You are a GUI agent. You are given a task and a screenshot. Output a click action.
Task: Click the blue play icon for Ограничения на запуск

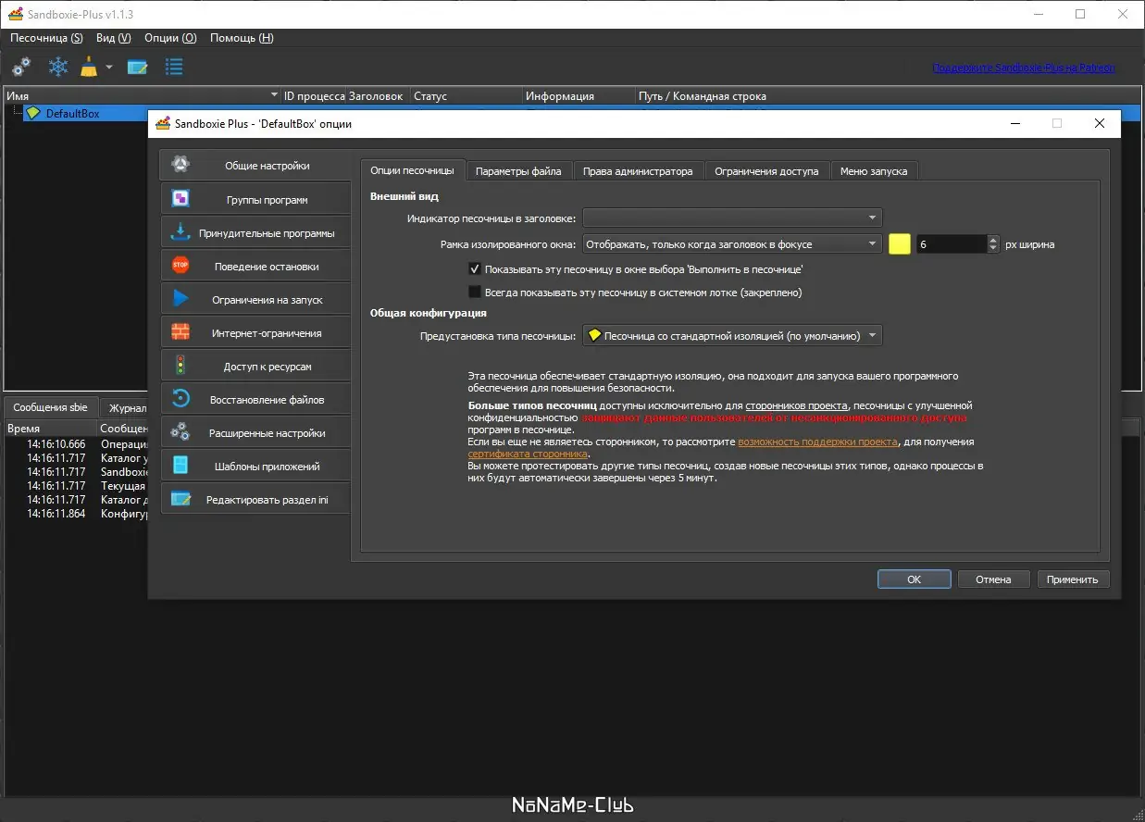click(x=180, y=299)
